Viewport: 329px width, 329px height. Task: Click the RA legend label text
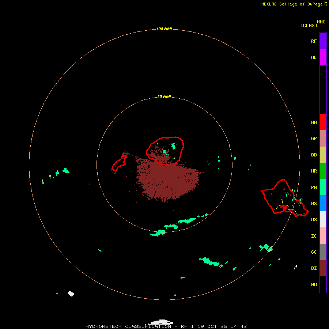pyautogui.click(x=314, y=188)
